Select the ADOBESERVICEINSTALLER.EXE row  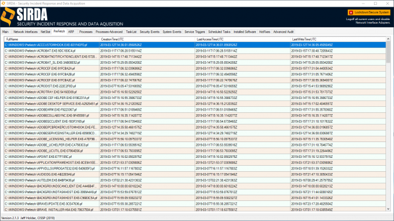tap(195, 133)
